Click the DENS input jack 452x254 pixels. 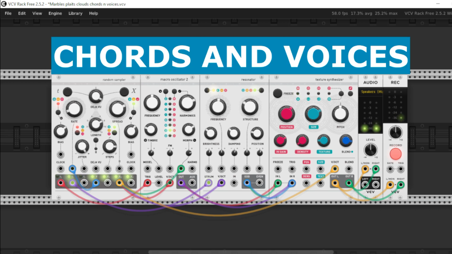(306, 183)
